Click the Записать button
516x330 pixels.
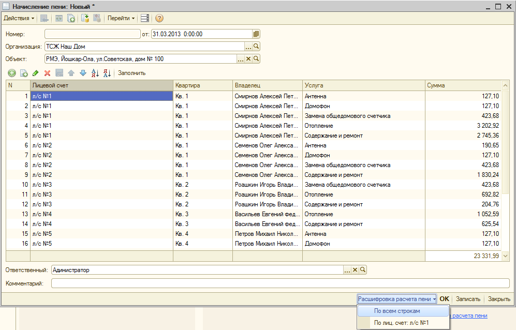(x=468, y=299)
